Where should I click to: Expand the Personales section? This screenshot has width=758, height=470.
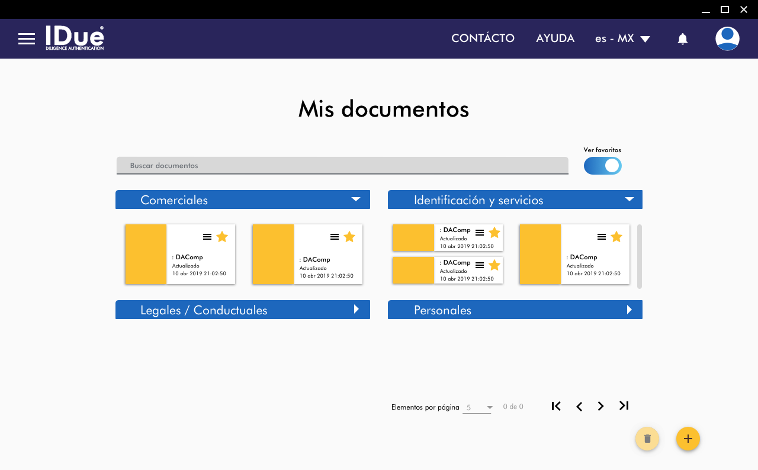[x=629, y=310]
